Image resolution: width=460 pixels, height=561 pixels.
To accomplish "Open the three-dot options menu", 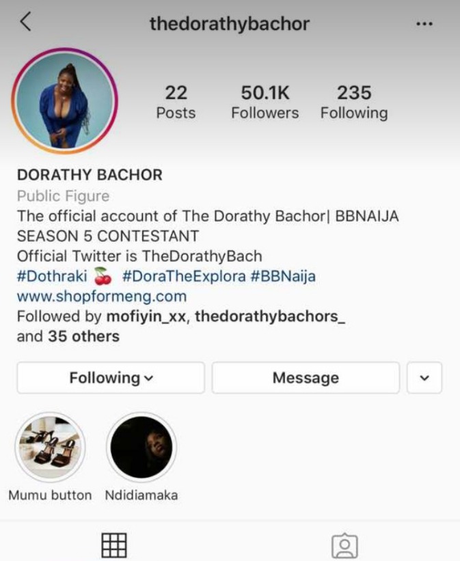I will click(x=424, y=24).
